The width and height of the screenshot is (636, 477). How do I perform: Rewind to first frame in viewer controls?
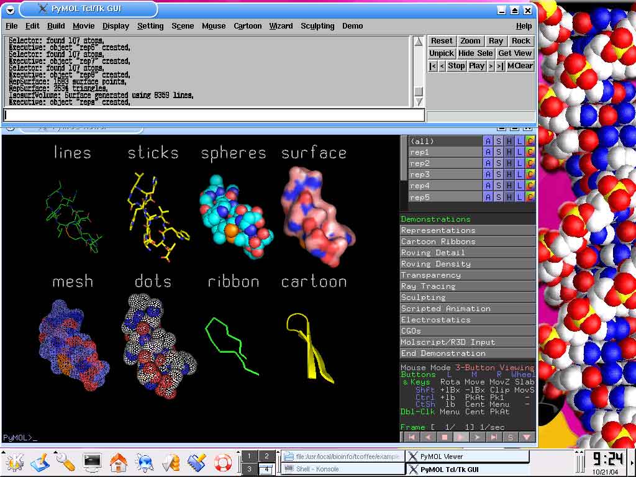pos(411,437)
